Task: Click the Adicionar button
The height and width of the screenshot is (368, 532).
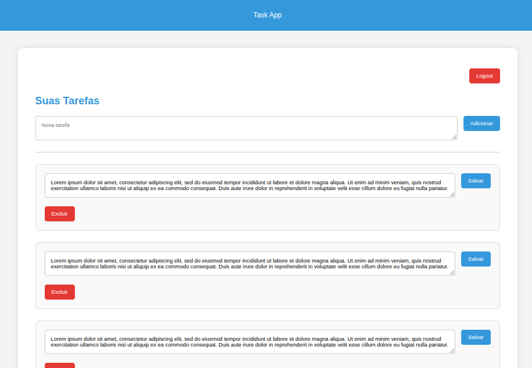Action: [481, 123]
